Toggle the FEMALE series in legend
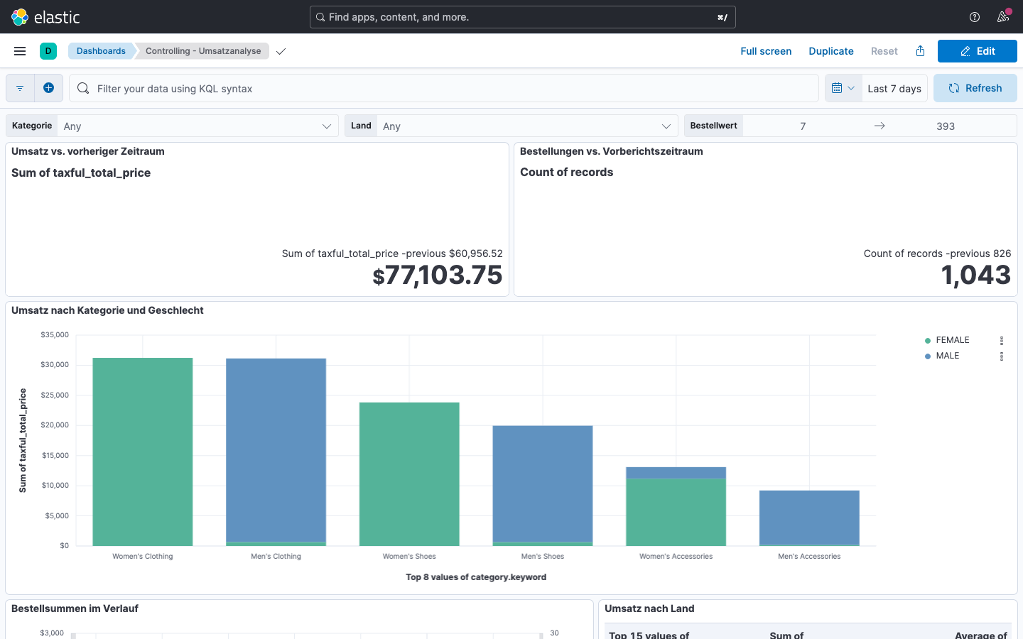Viewport: 1023px width, 639px height. tap(952, 340)
